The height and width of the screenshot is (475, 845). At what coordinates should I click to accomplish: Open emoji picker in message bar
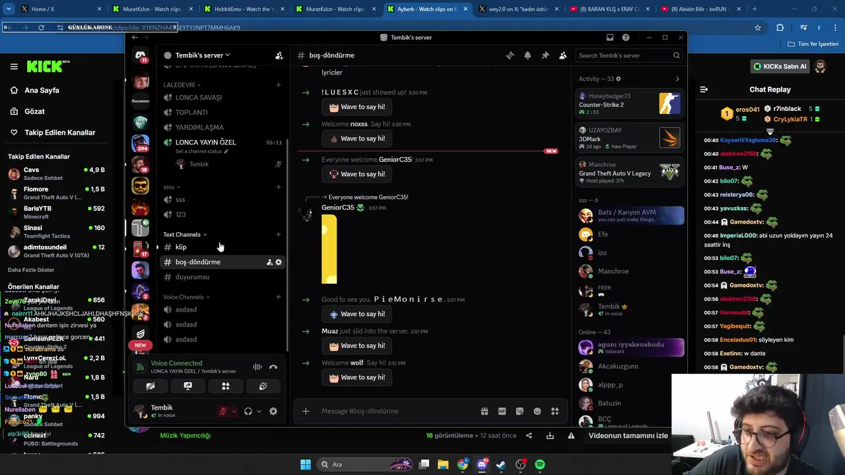(537, 412)
